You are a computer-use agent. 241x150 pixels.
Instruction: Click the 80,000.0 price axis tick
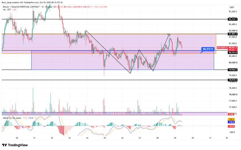pyautogui.click(x=233, y=63)
